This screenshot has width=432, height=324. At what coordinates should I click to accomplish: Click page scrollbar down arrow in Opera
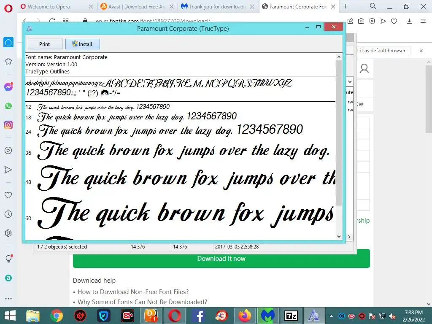429,304
